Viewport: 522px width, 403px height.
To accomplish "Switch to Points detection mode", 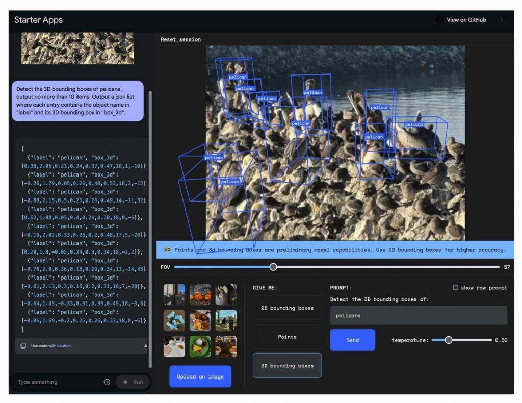I will pos(287,337).
